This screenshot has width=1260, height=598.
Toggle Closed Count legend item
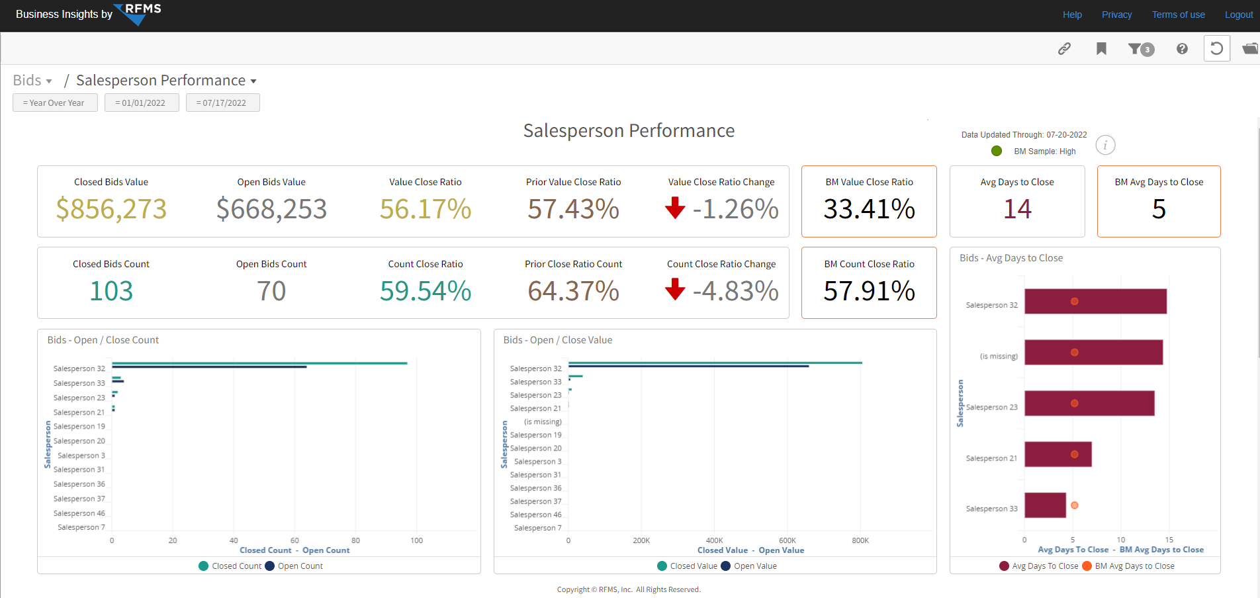(230, 566)
